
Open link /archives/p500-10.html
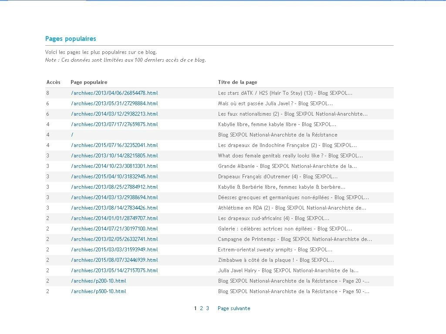tap(98, 291)
